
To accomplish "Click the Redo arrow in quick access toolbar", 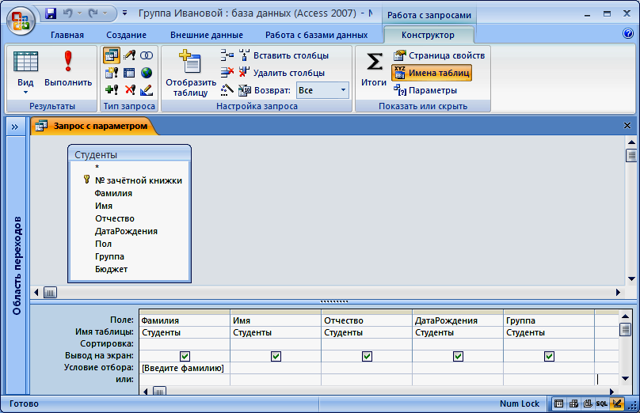I will tap(93, 13).
